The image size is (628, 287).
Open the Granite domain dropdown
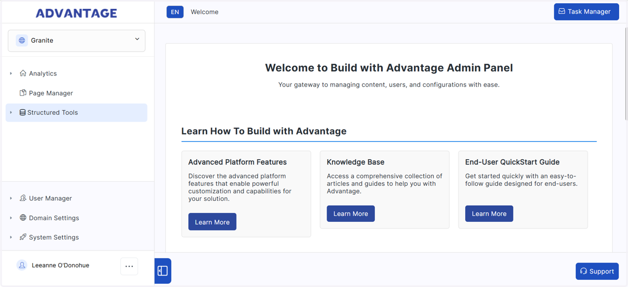(76, 41)
